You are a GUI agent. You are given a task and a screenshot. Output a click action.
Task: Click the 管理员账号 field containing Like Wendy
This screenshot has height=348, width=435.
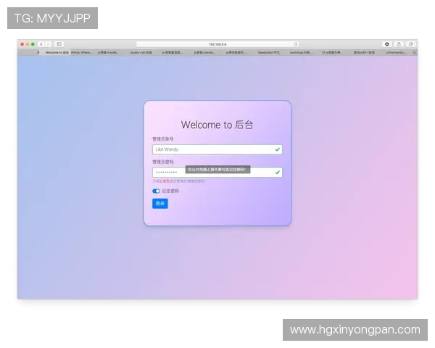[210, 149]
